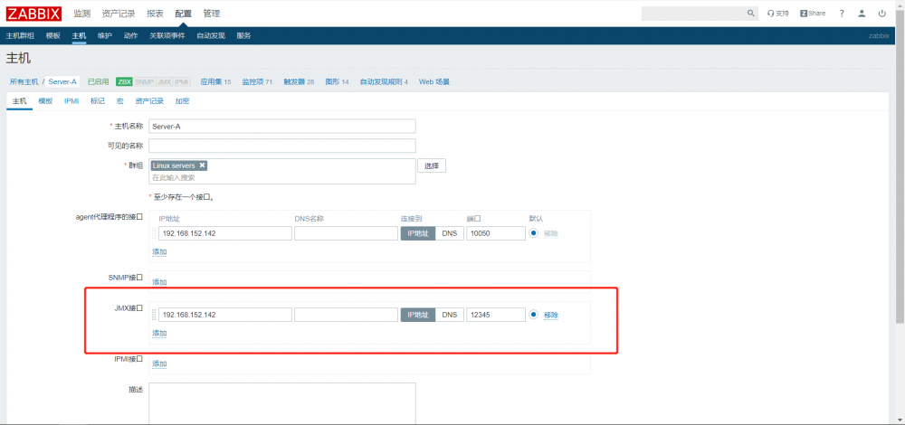The width and height of the screenshot is (905, 425).
Task: Open 监控项 71 link
Action: pos(257,82)
